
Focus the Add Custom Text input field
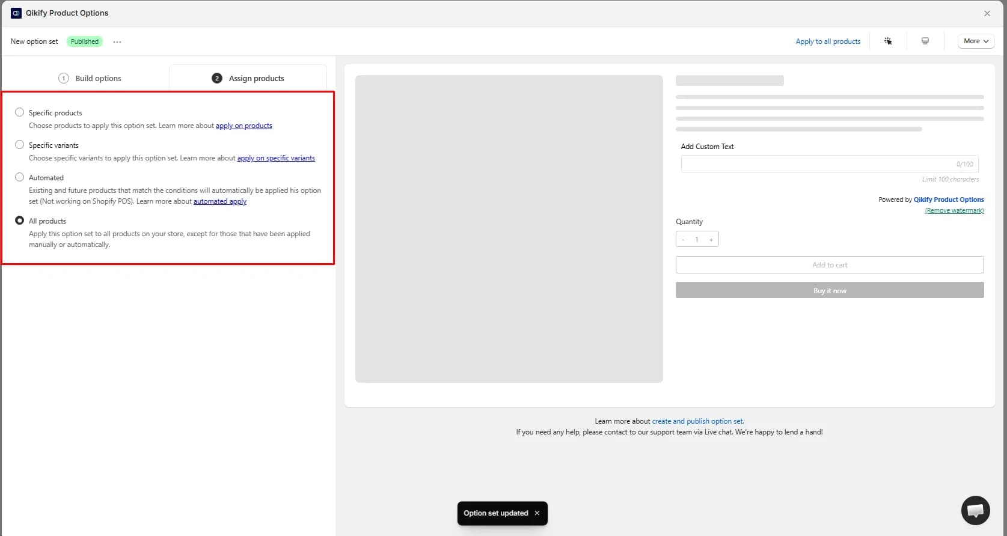click(830, 164)
